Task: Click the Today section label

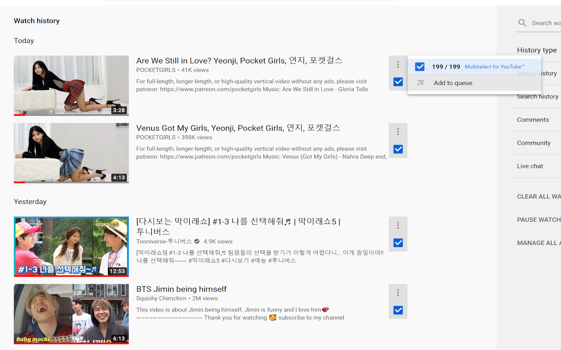Action: (x=24, y=41)
